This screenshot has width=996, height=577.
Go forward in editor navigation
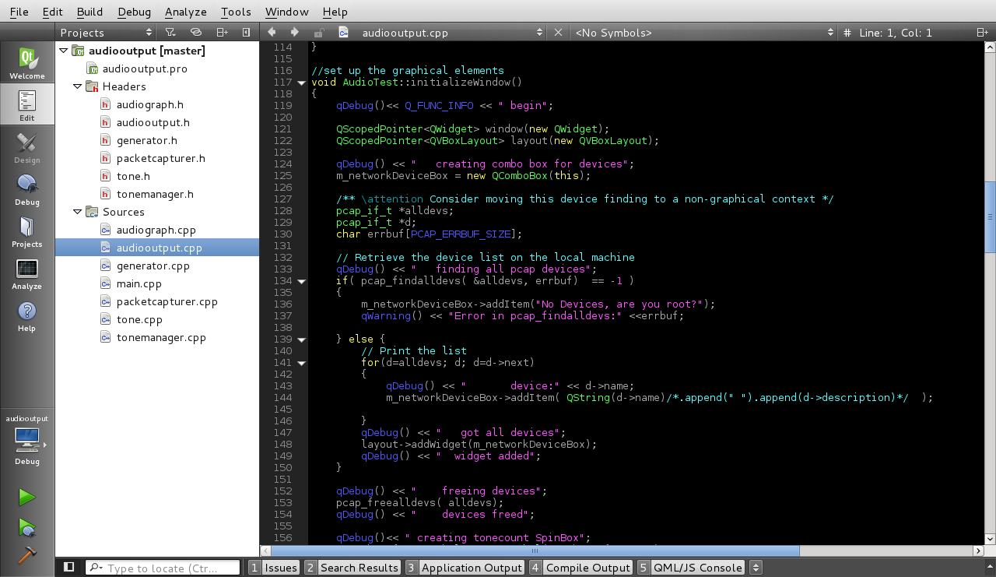(x=295, y=33)
